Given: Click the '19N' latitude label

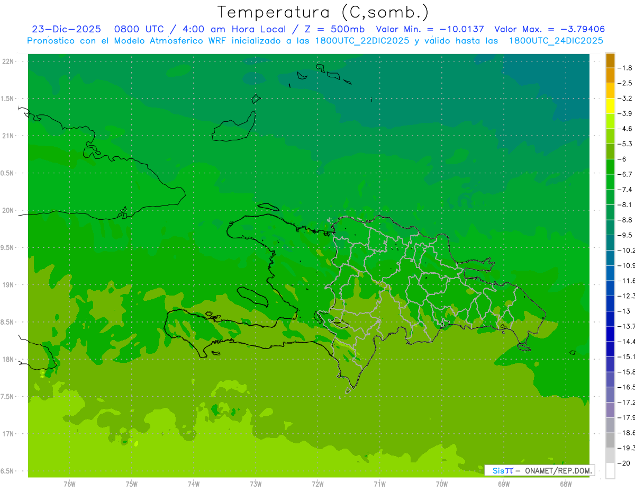Looking at the screenshot, I should click(7, 285).
